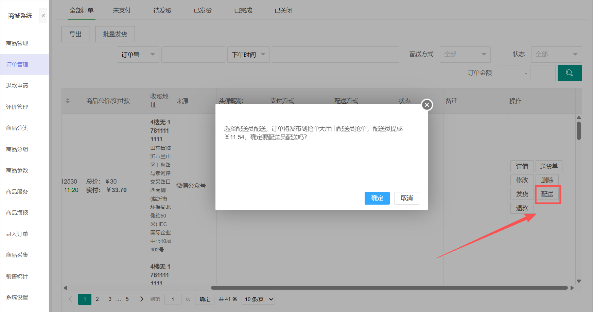Go to next page with right chevron

(142, 299)
